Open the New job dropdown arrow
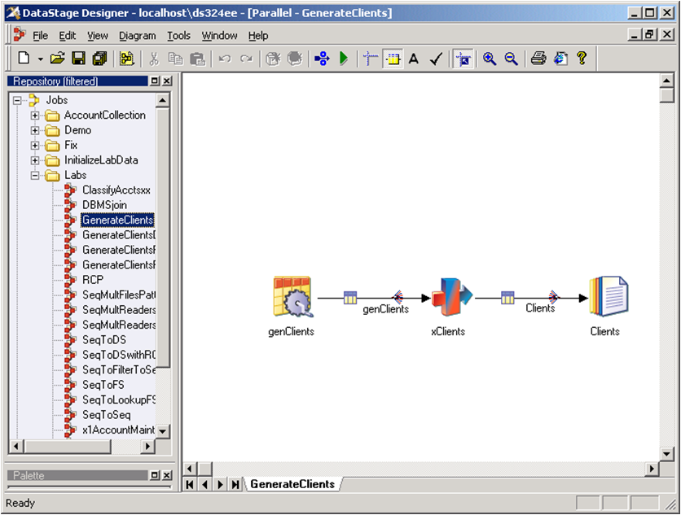Image resolution: width=681 pixels, height=515 pixels. tap(40, 59)
